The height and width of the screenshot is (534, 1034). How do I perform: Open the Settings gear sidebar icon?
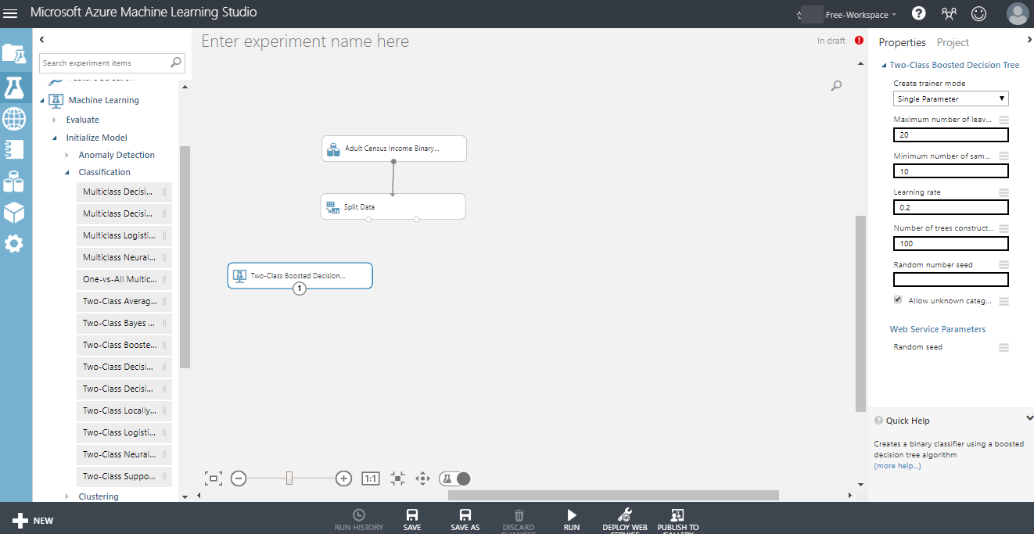(x=14, y=244)
